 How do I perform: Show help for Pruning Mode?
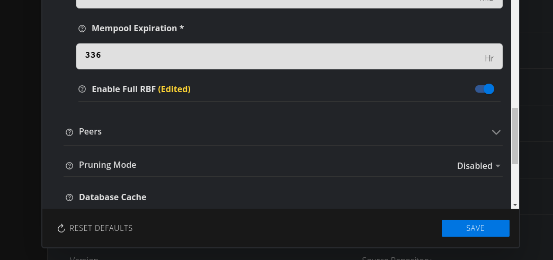tap(69, 166)
